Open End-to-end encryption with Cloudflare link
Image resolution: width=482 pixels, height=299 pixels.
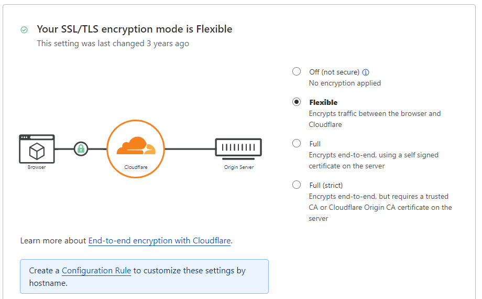click(x=160, y=241)
